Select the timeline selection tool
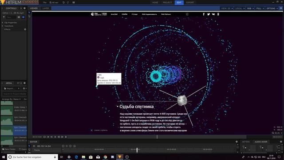Viewport: 284px width, 160px height. [29, 146]
